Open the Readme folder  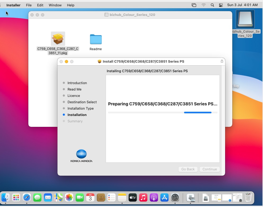click(96, 39)
